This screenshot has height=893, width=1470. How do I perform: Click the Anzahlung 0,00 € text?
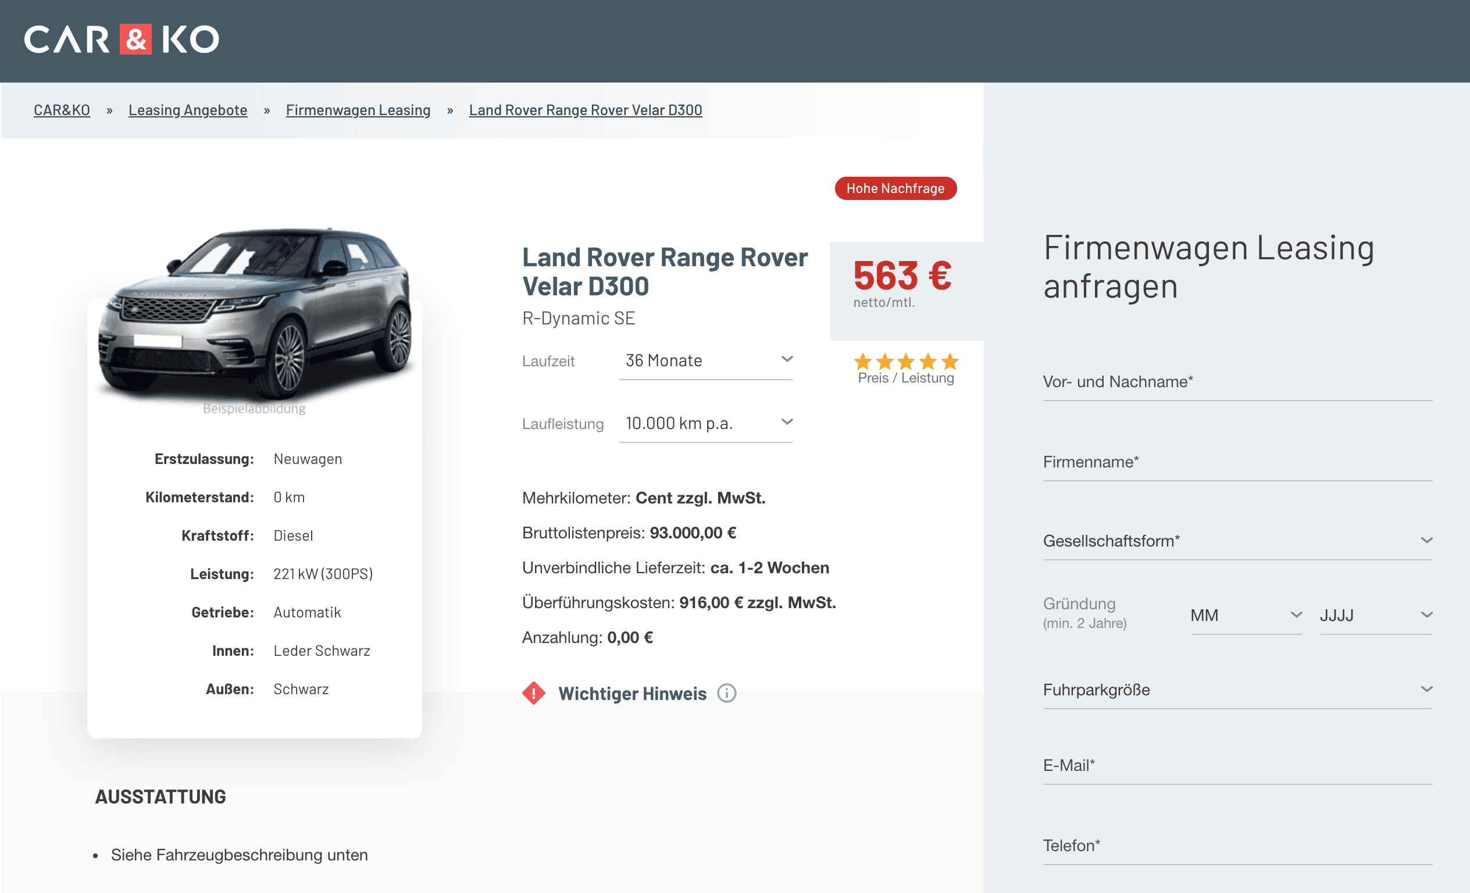click(x=588, y=637)
